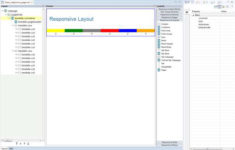
Task: Move selected node to top icon
Action: click(x=17, y=143)
